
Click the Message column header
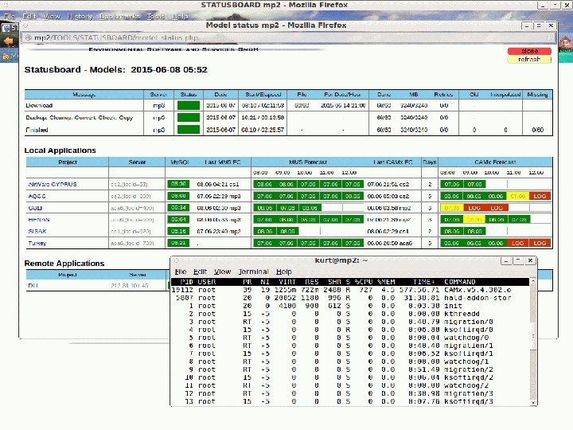[x=84, y=94]
